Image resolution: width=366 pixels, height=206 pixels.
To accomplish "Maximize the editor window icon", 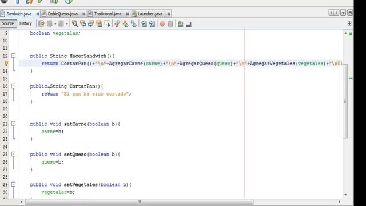I will [350, 13].
